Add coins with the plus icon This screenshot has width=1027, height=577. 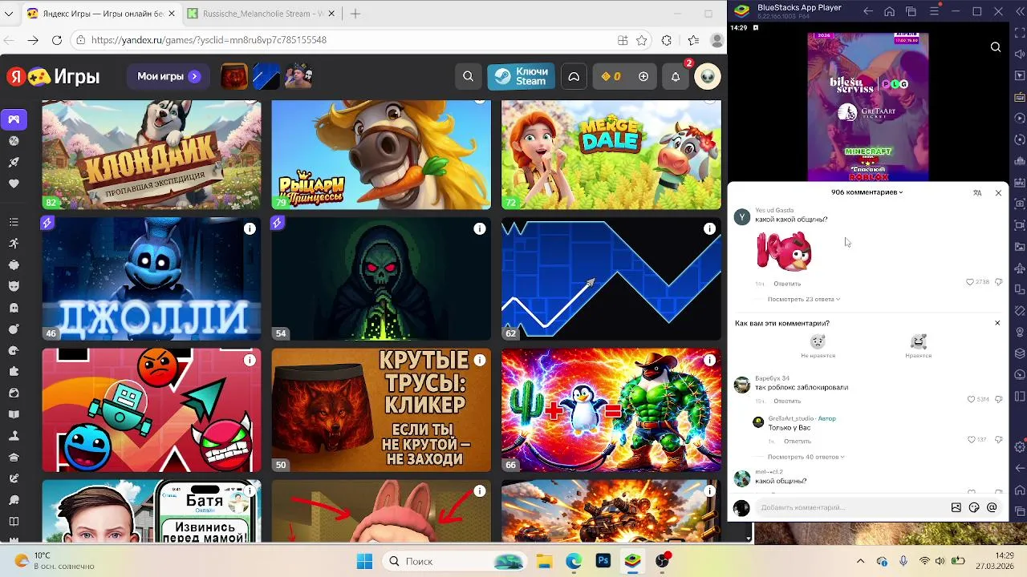[x=643, y=76]
